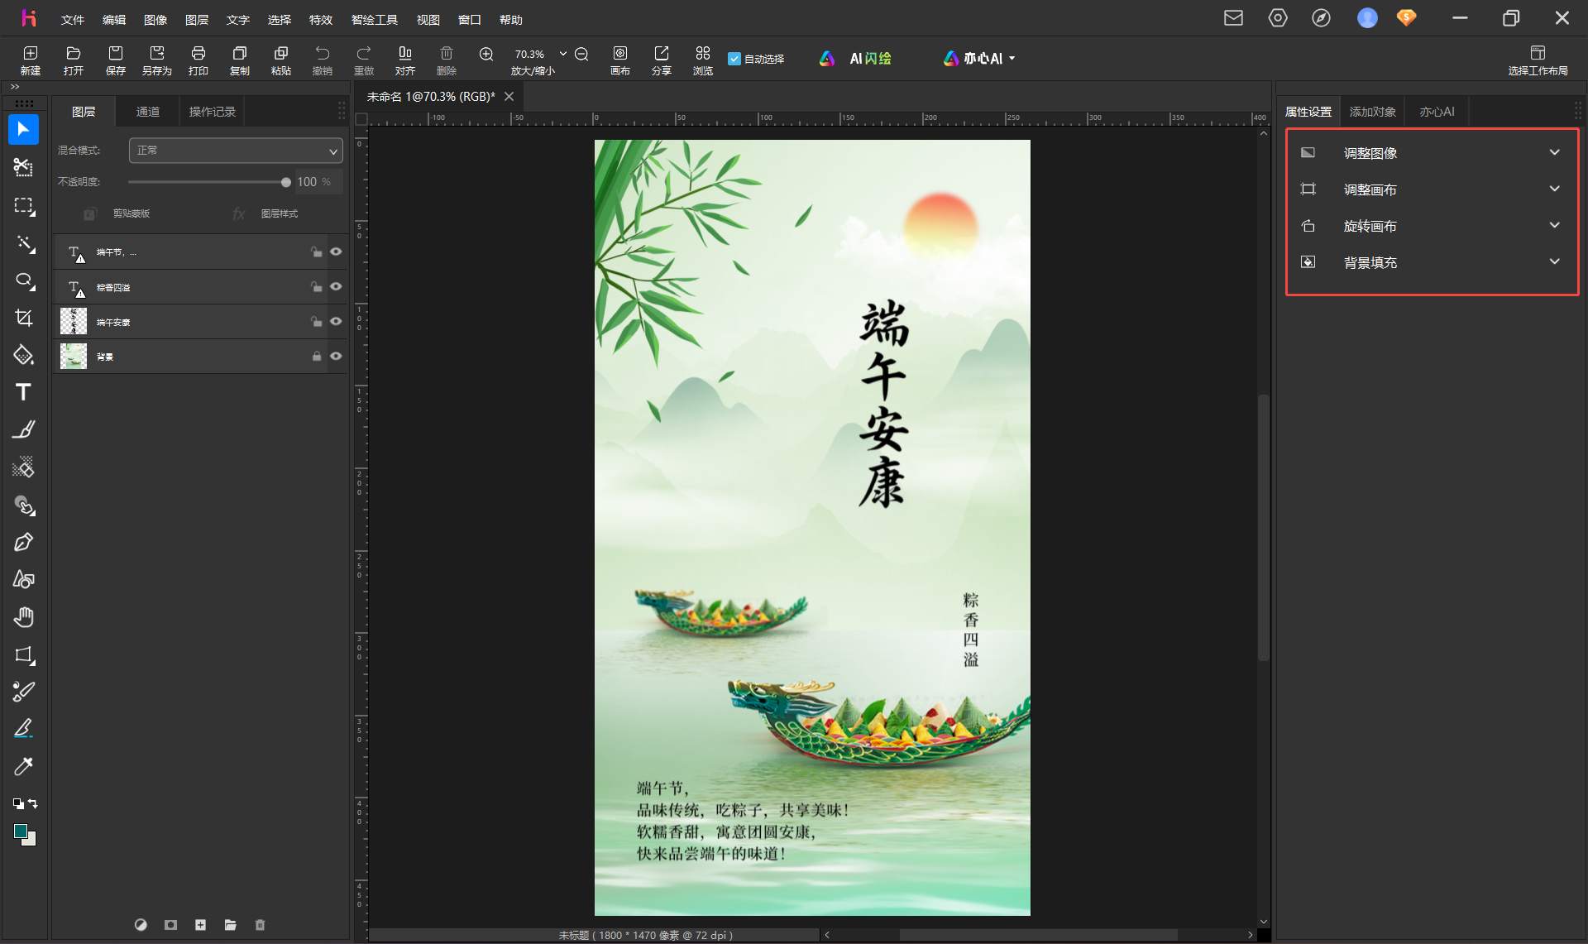This screenshot has height=944, width=1588.
Task: Click the 选择工作布局 button
Action: click(1538, 60)
